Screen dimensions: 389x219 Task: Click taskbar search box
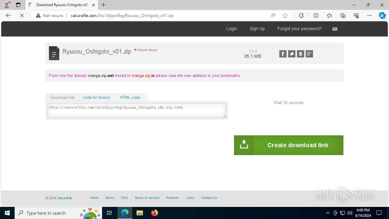(x=58, y=213)
